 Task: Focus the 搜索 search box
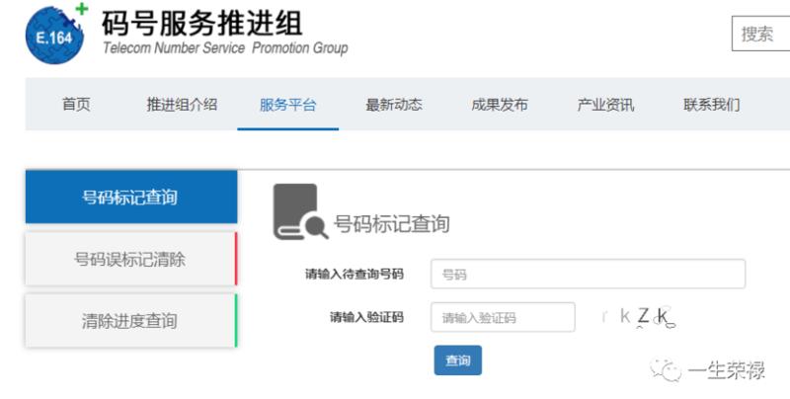760,34
